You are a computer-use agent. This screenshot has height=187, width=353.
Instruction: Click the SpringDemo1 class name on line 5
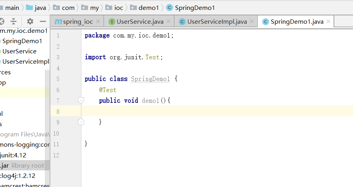[150, 79]
